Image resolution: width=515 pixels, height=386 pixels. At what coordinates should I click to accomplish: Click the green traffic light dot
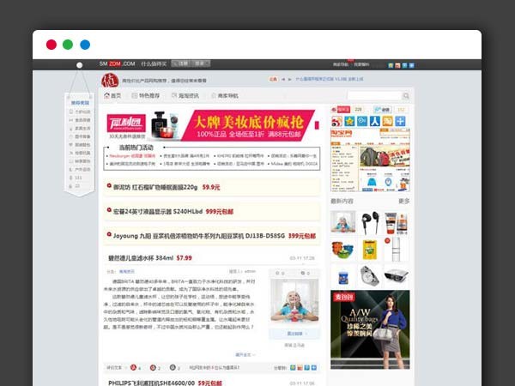(x=69, y=45)
